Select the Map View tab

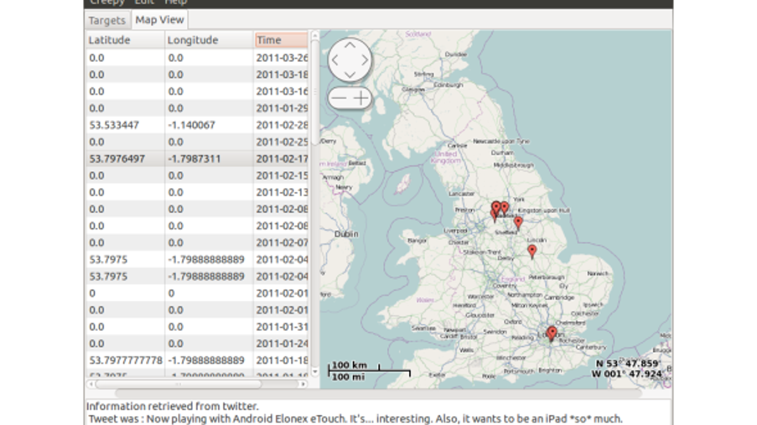tap(159, 20)
